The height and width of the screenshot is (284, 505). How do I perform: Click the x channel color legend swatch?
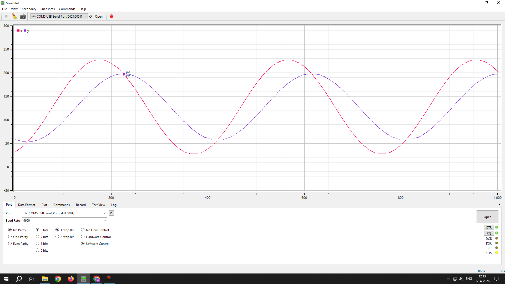(x=18, y=31)
